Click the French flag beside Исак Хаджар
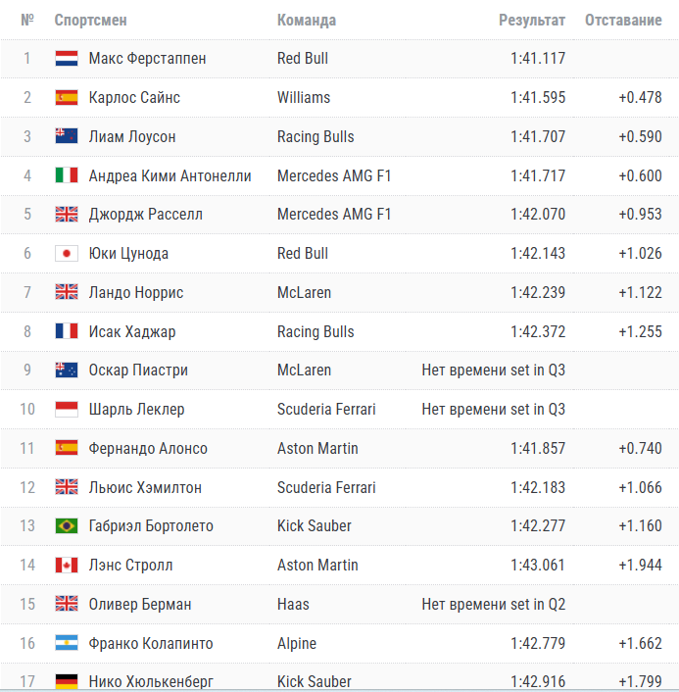Image resolution: width=679 pixels, height=692 pixels. [x=67, y=331]
